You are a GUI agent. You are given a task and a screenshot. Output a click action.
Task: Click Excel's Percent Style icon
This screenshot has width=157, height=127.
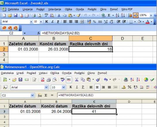[x=94, y=22]
